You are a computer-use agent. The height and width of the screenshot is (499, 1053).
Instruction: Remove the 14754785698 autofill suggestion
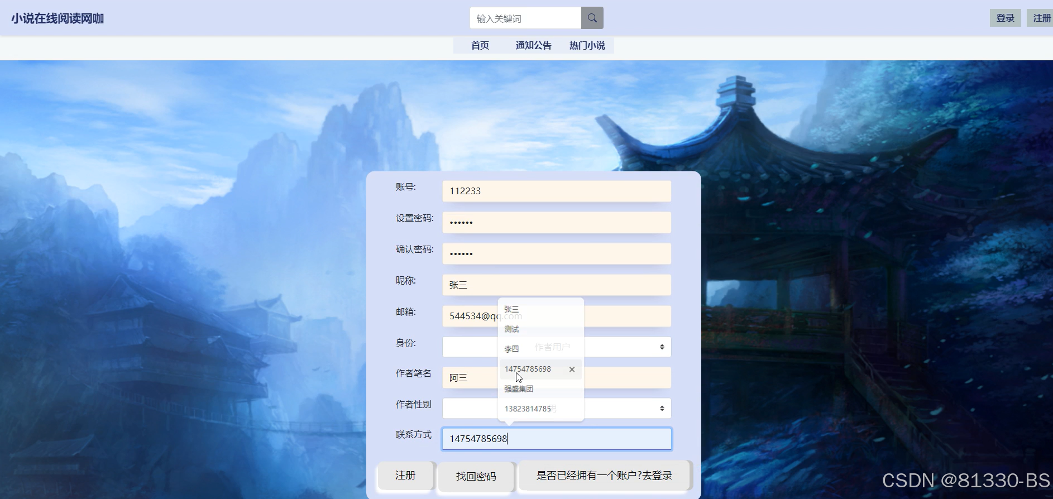pos(572,370)
